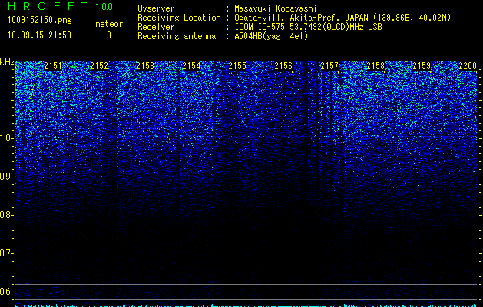Click the 1.00 version number
Image resolution: width=483 pixels, height=307 pixels.
pyautogui.click(x=104, y=6)
